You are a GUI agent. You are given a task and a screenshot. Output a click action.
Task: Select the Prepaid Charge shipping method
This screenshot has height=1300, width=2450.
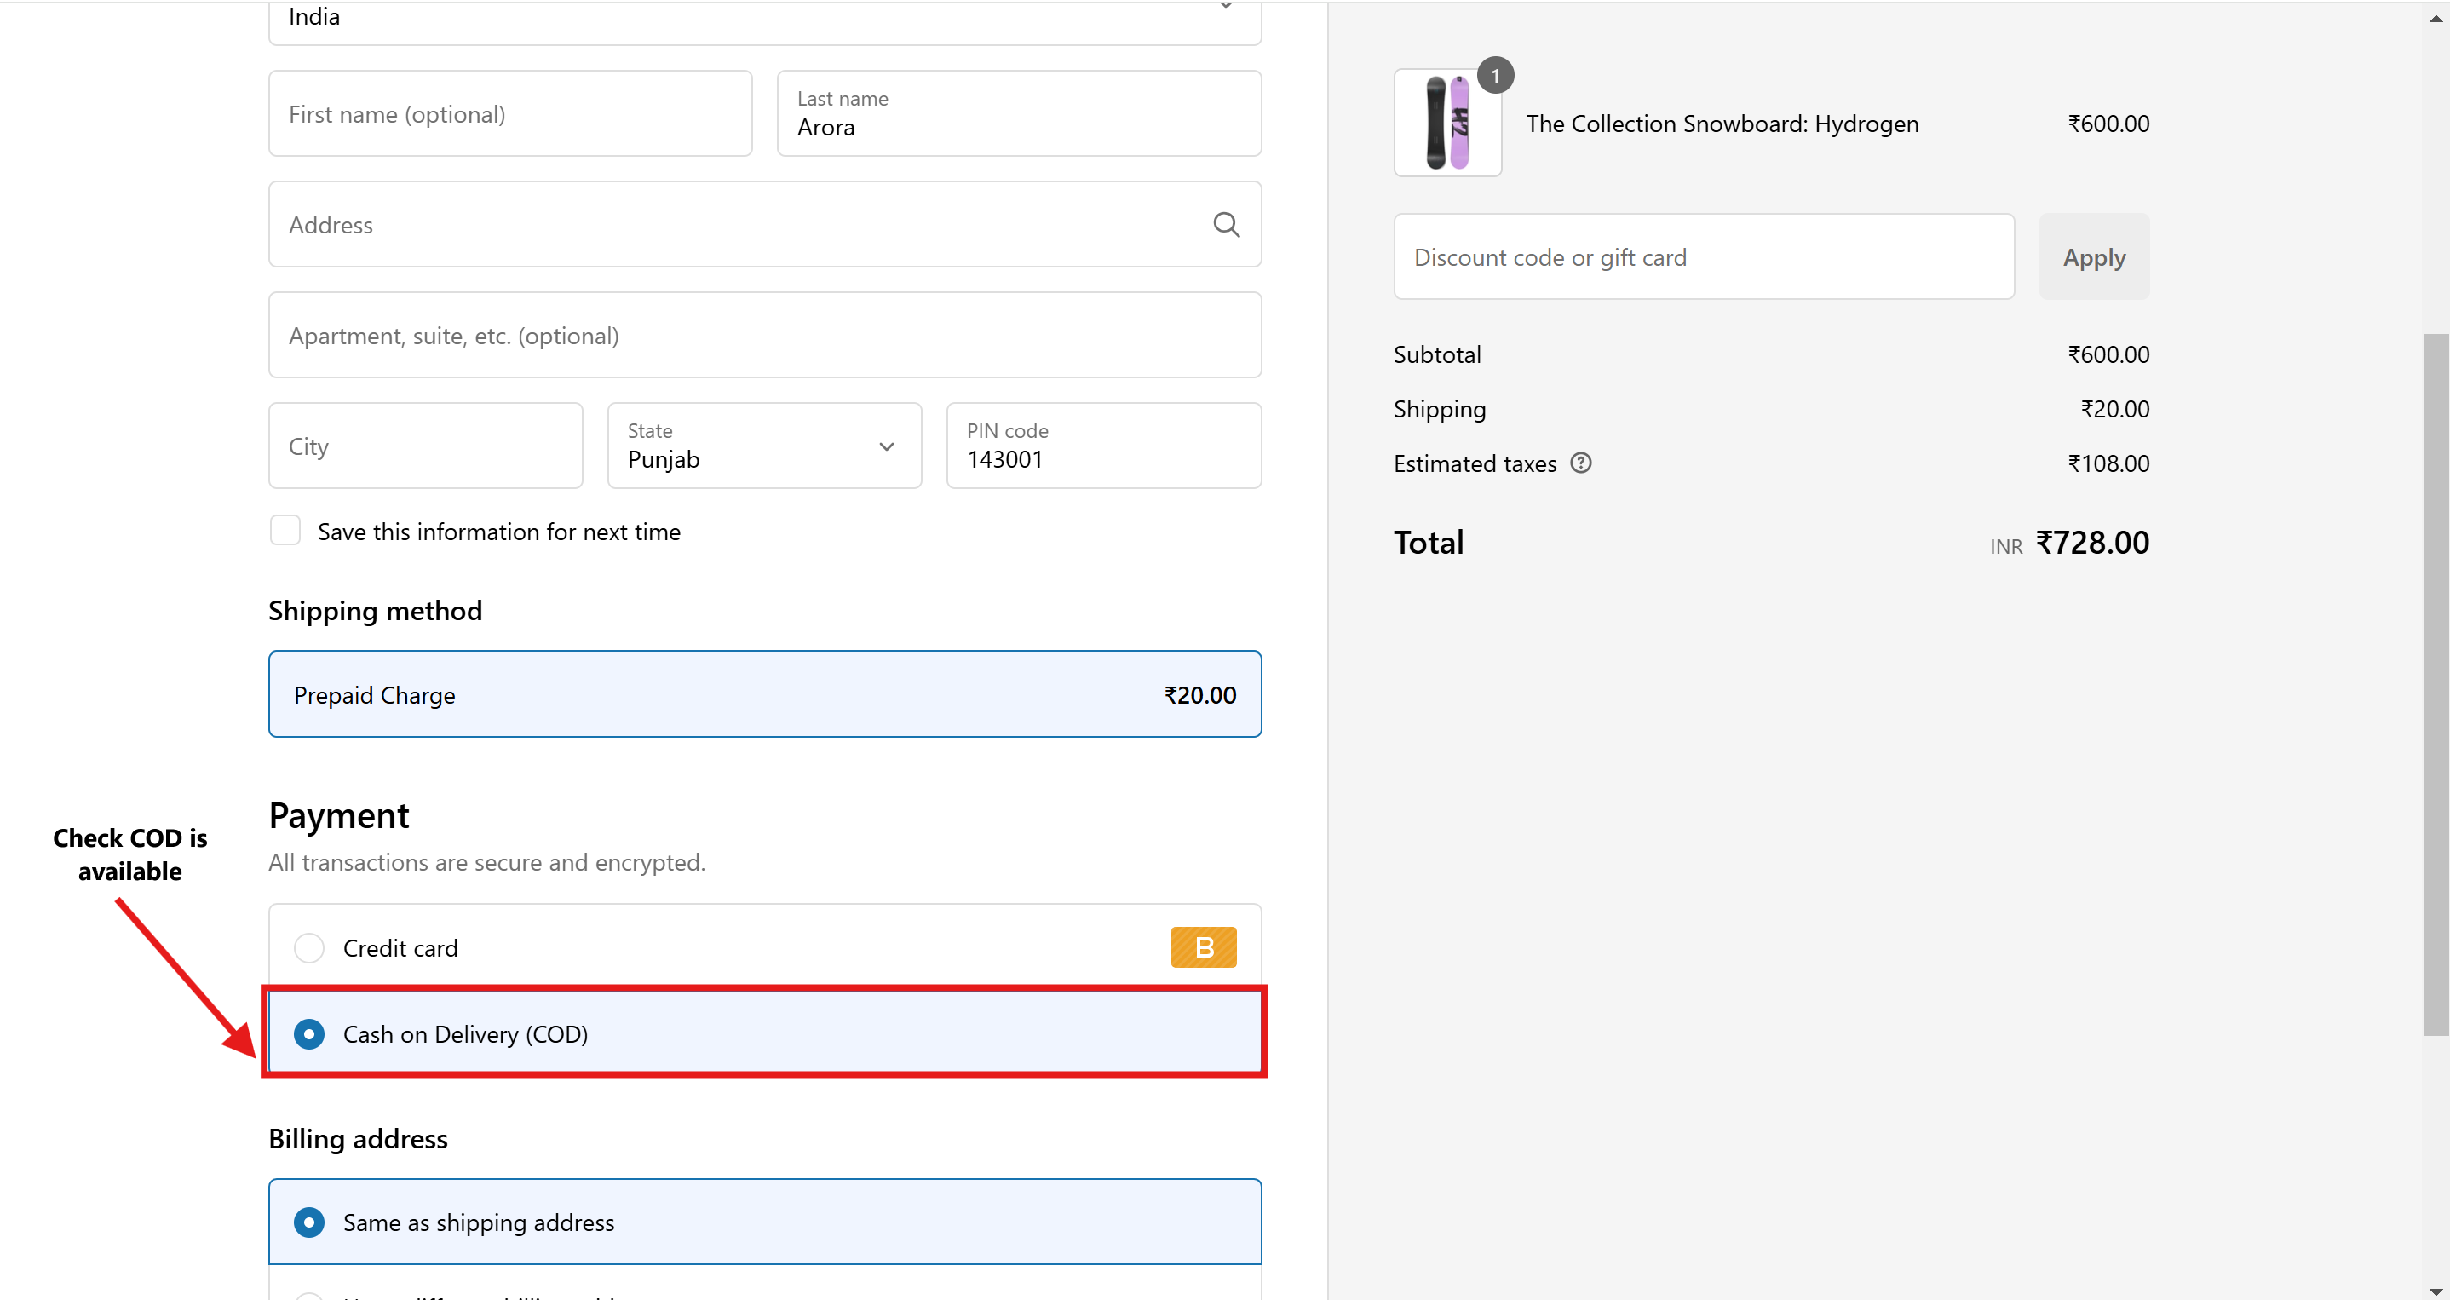[764, 694]
